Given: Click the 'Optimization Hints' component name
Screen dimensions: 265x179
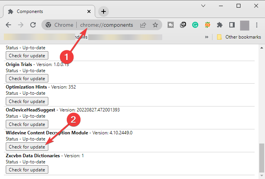Looking at the screenshot, I should click(x=26, y=87).
